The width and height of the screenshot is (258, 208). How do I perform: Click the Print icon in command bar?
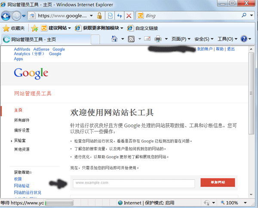click(158, 39)
